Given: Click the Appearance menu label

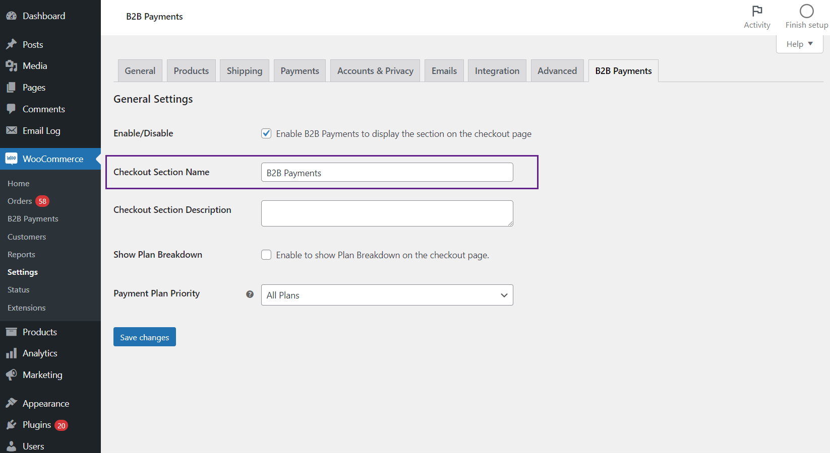Looking at the screenshot, I should pos(46,404).
